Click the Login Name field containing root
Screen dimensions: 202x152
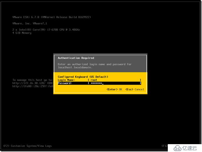tap(114, 80)
